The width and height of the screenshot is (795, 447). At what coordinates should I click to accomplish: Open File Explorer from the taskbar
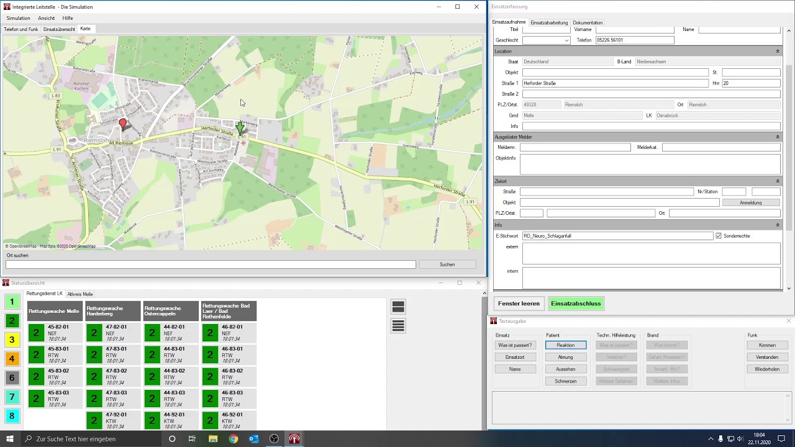213,439
